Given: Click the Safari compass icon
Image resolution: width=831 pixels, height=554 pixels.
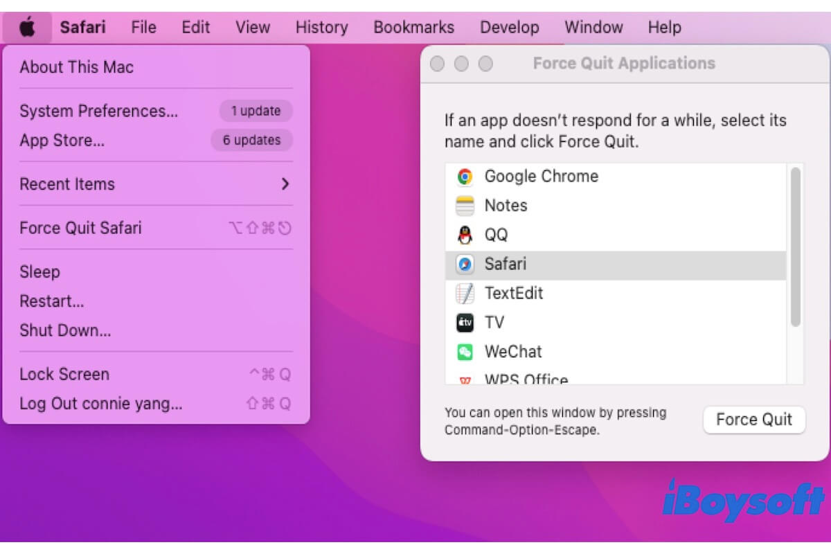Looking at the screenshot, I should [465, 265].
